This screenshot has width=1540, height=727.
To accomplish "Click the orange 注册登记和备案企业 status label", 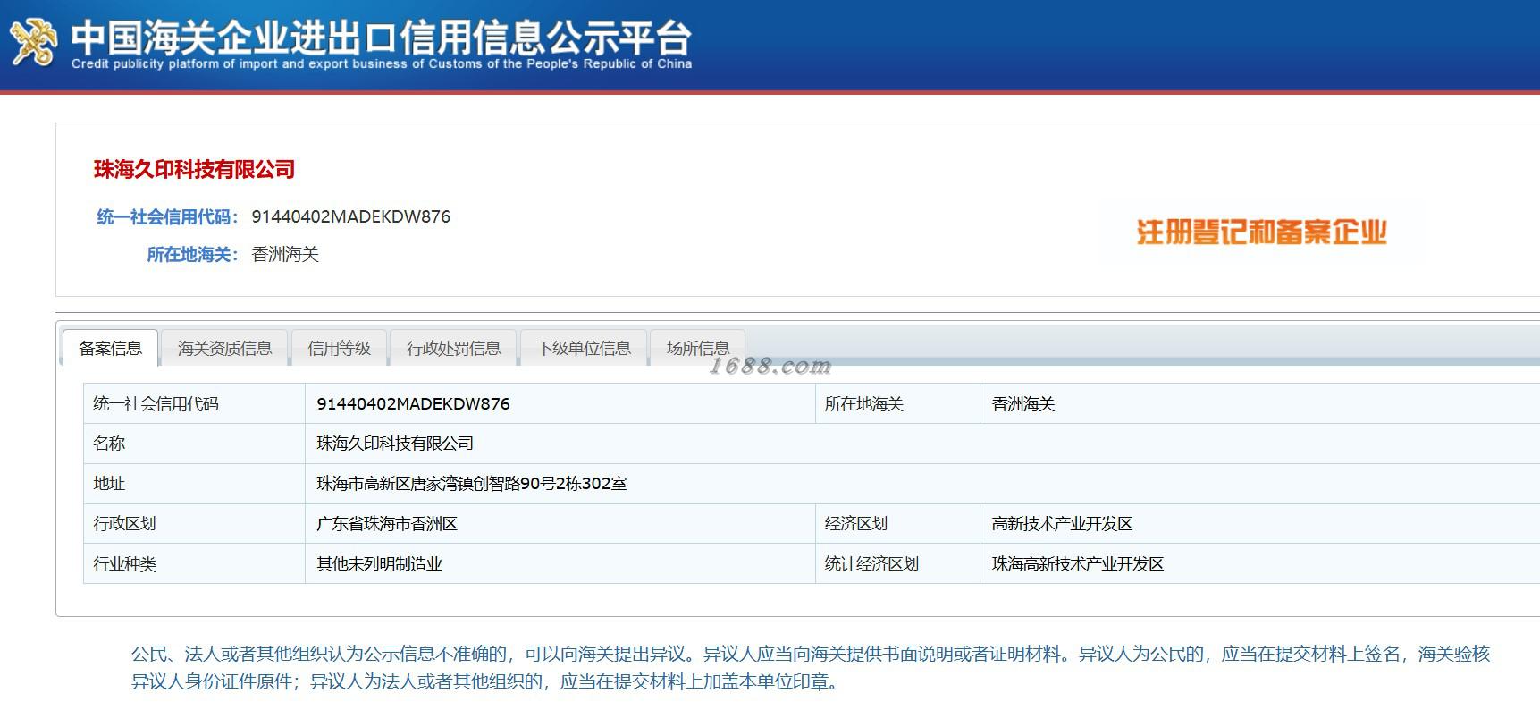I will tap(1261, 232).
